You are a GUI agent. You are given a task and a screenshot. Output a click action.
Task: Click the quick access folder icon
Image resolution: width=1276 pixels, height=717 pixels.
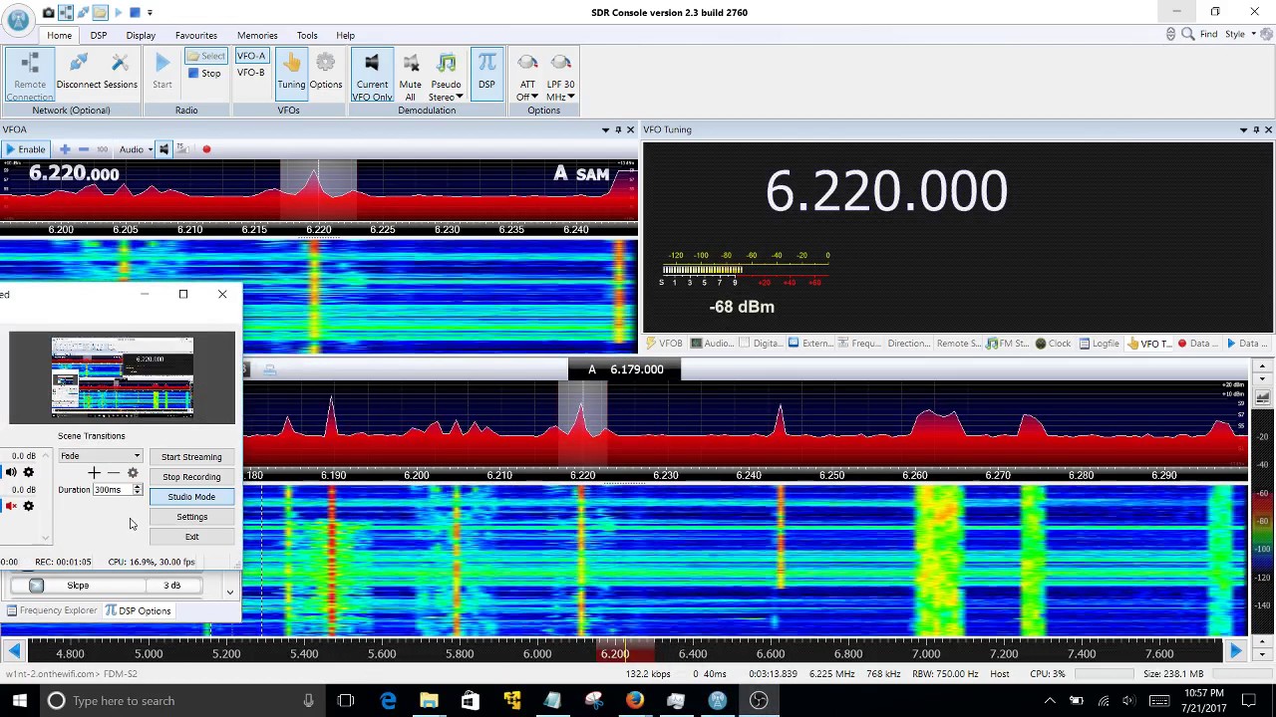100,13
